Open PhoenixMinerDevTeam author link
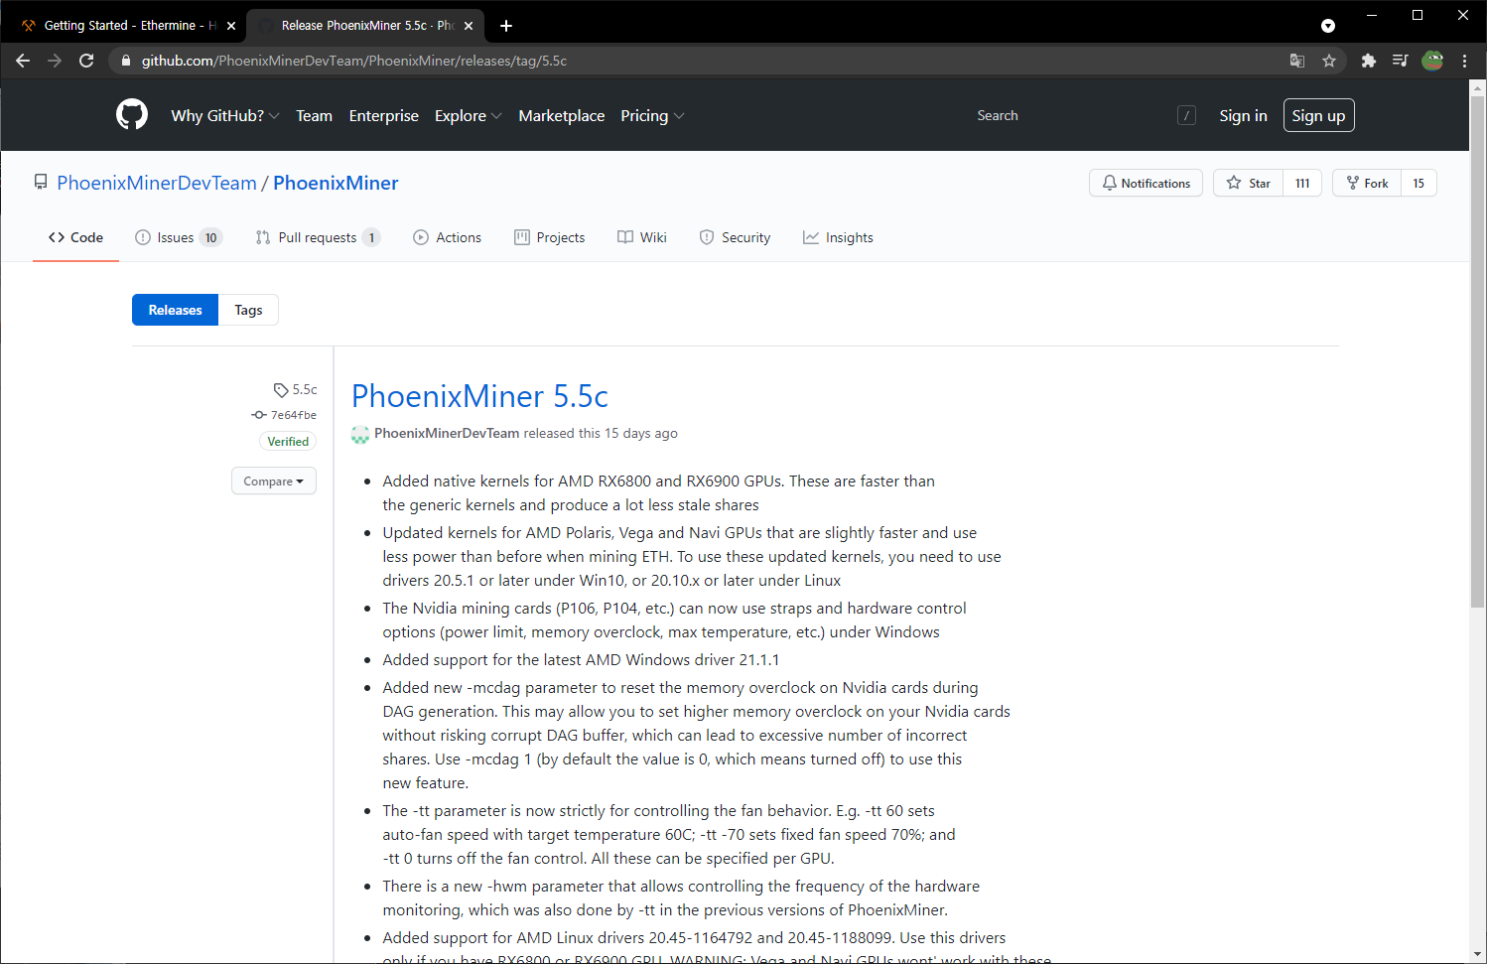1487x964 pixels. coord(447,433)
